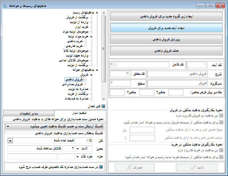The image size is (228, 176).
Task: Click the empty جزء code field
Action: coord(66,157)
